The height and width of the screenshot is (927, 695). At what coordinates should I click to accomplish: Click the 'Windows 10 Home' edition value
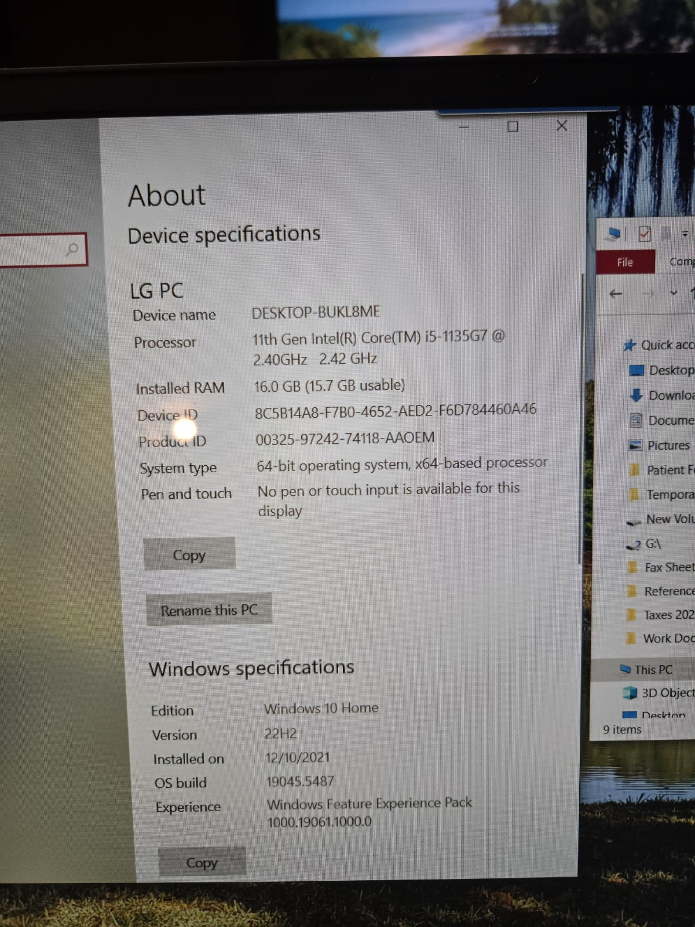321,709
